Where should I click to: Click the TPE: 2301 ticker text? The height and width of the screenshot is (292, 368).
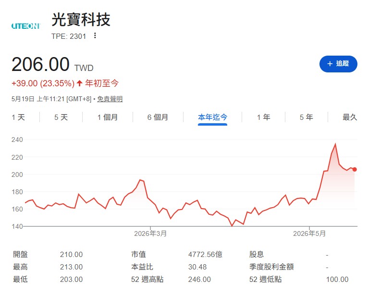pos(69,36)
